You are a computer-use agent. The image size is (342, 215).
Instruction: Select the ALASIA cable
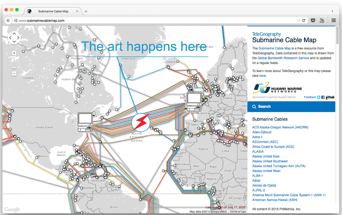click(x=258, y=151)
